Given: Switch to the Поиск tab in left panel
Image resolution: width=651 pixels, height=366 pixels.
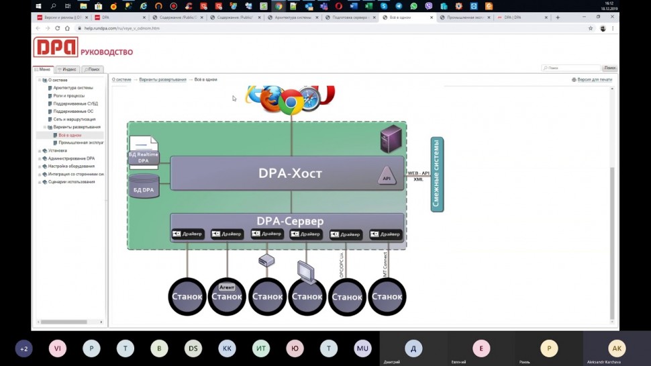Looking at the screenshot, I should point(93,69).
